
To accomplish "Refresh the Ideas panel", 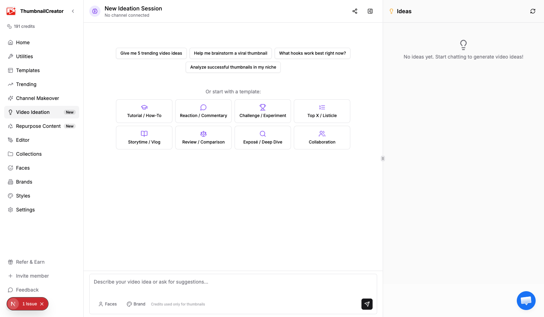I will pyautogui.click(x=532, y=11).
